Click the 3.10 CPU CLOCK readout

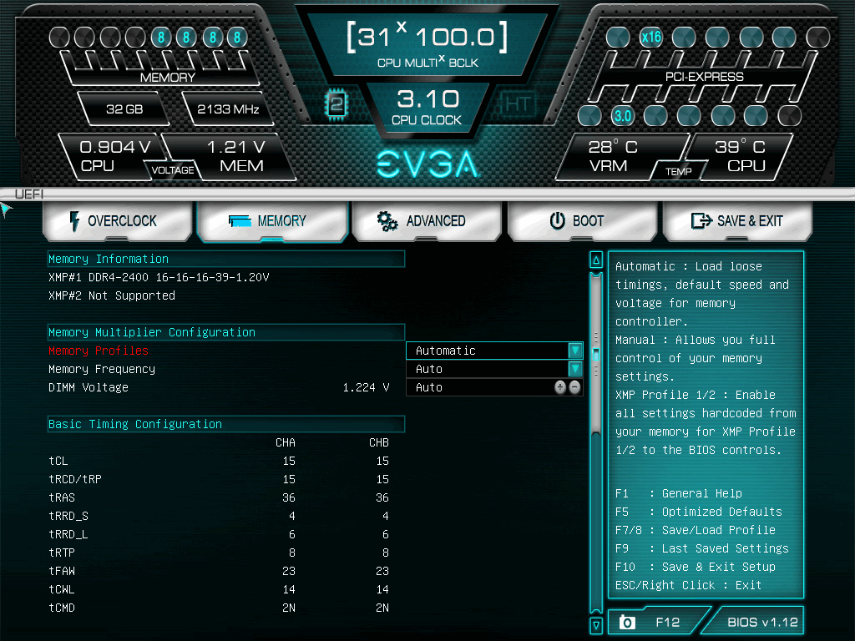[427, 108]
